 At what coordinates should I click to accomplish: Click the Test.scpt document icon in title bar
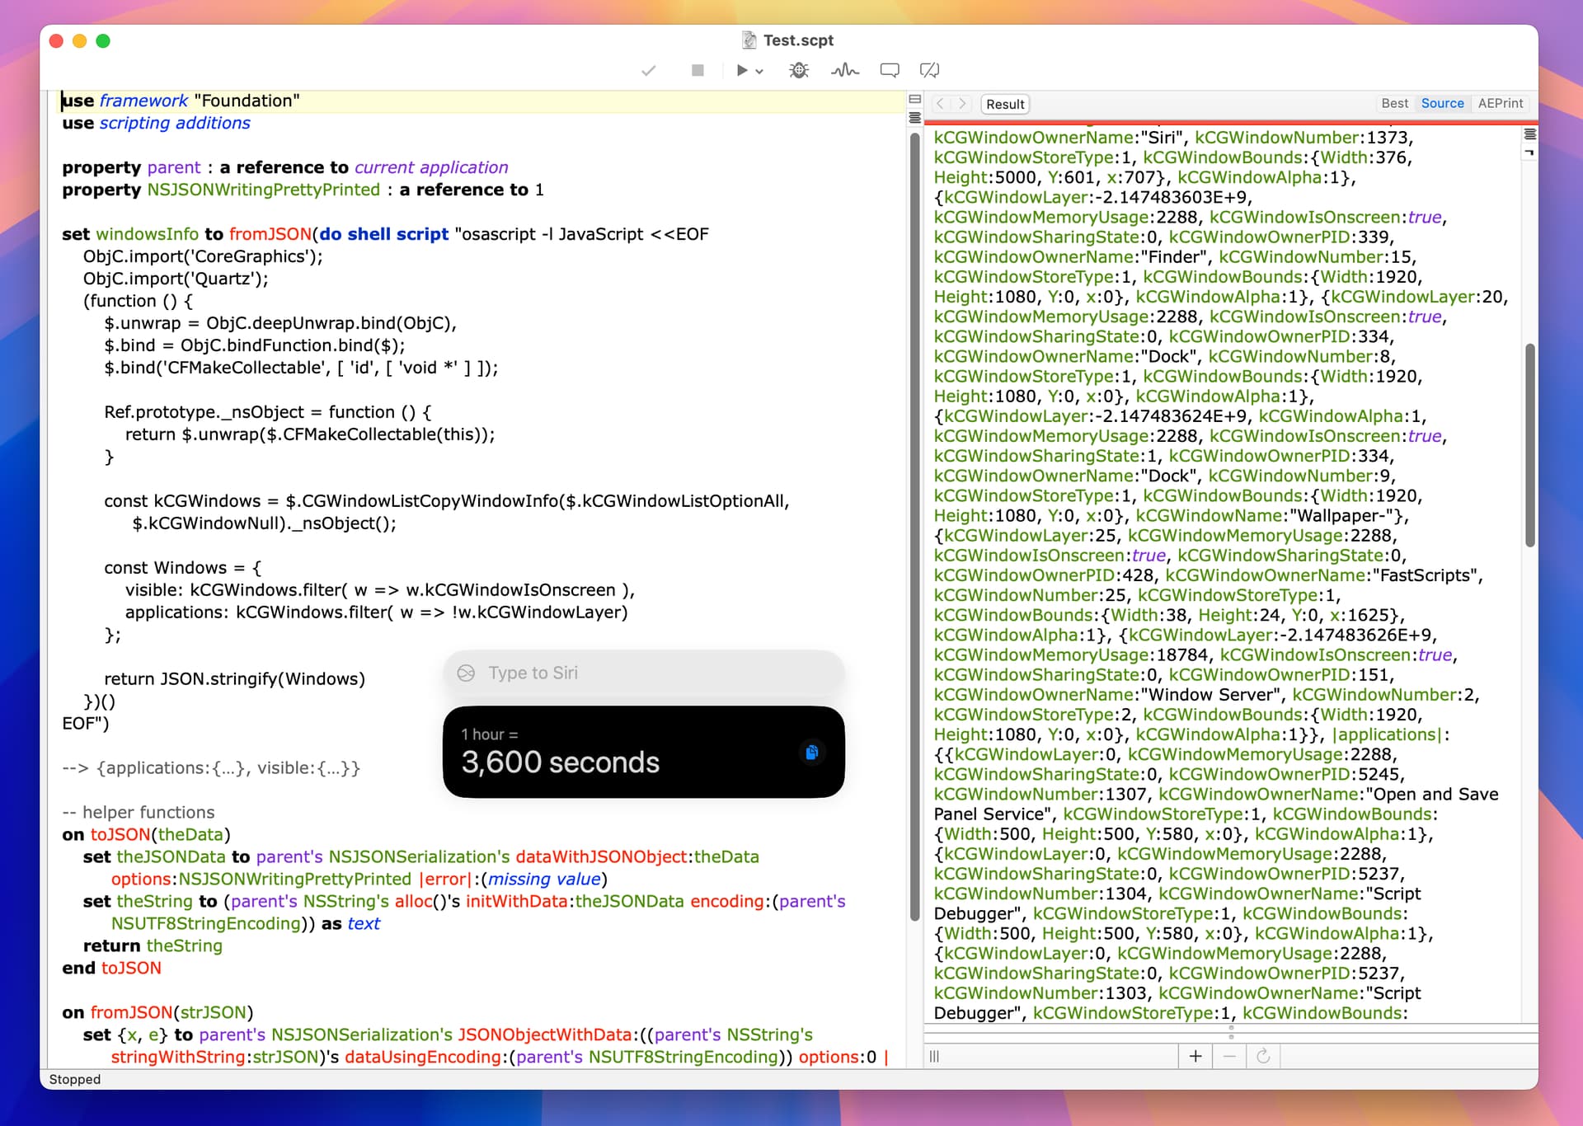point(749,40)
